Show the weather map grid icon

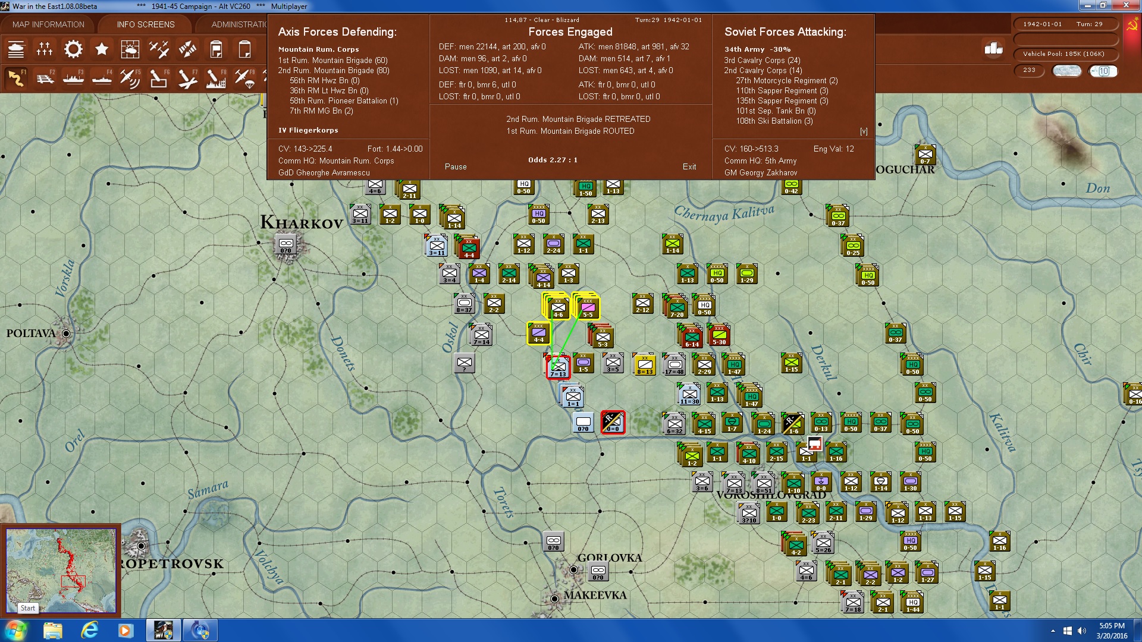point(130,49)
